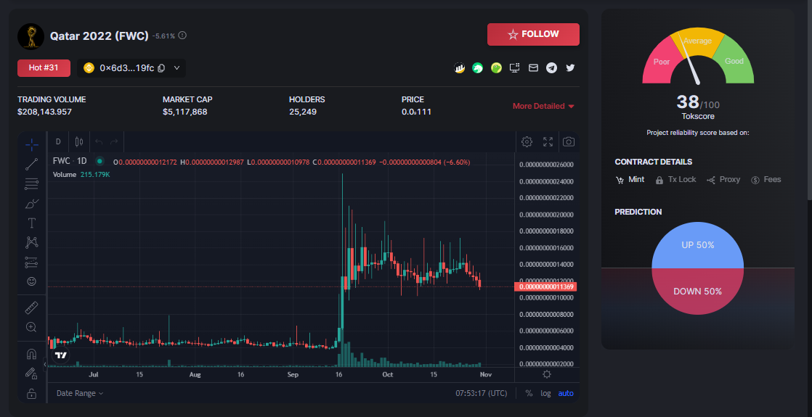Click the Qatar 2022 token logo

31,36
